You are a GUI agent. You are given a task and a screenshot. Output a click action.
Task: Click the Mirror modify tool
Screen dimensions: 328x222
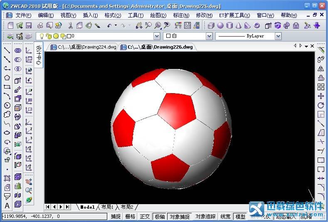click(x=321, y=69)
